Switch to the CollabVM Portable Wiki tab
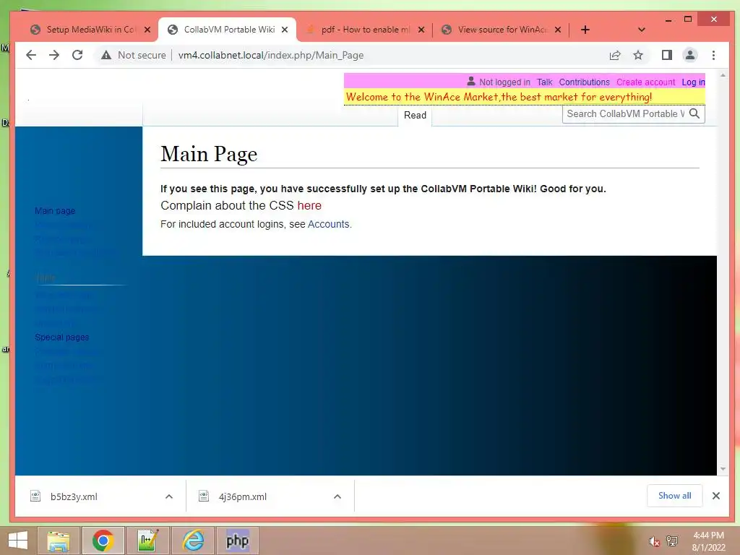Image resolution: width=740 pixels, height=555 pixels. pos(228,30)
